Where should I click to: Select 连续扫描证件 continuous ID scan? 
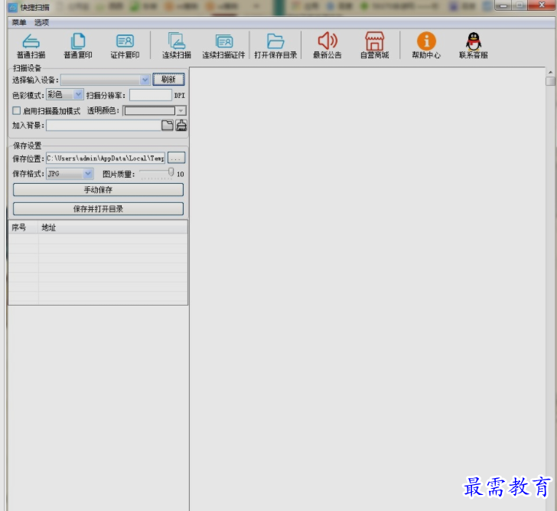(223, 45)
